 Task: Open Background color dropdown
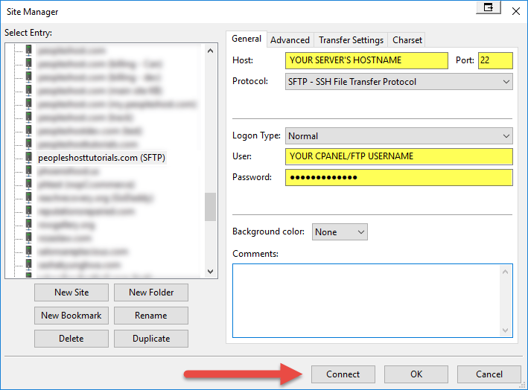click(x=340, y=232)
